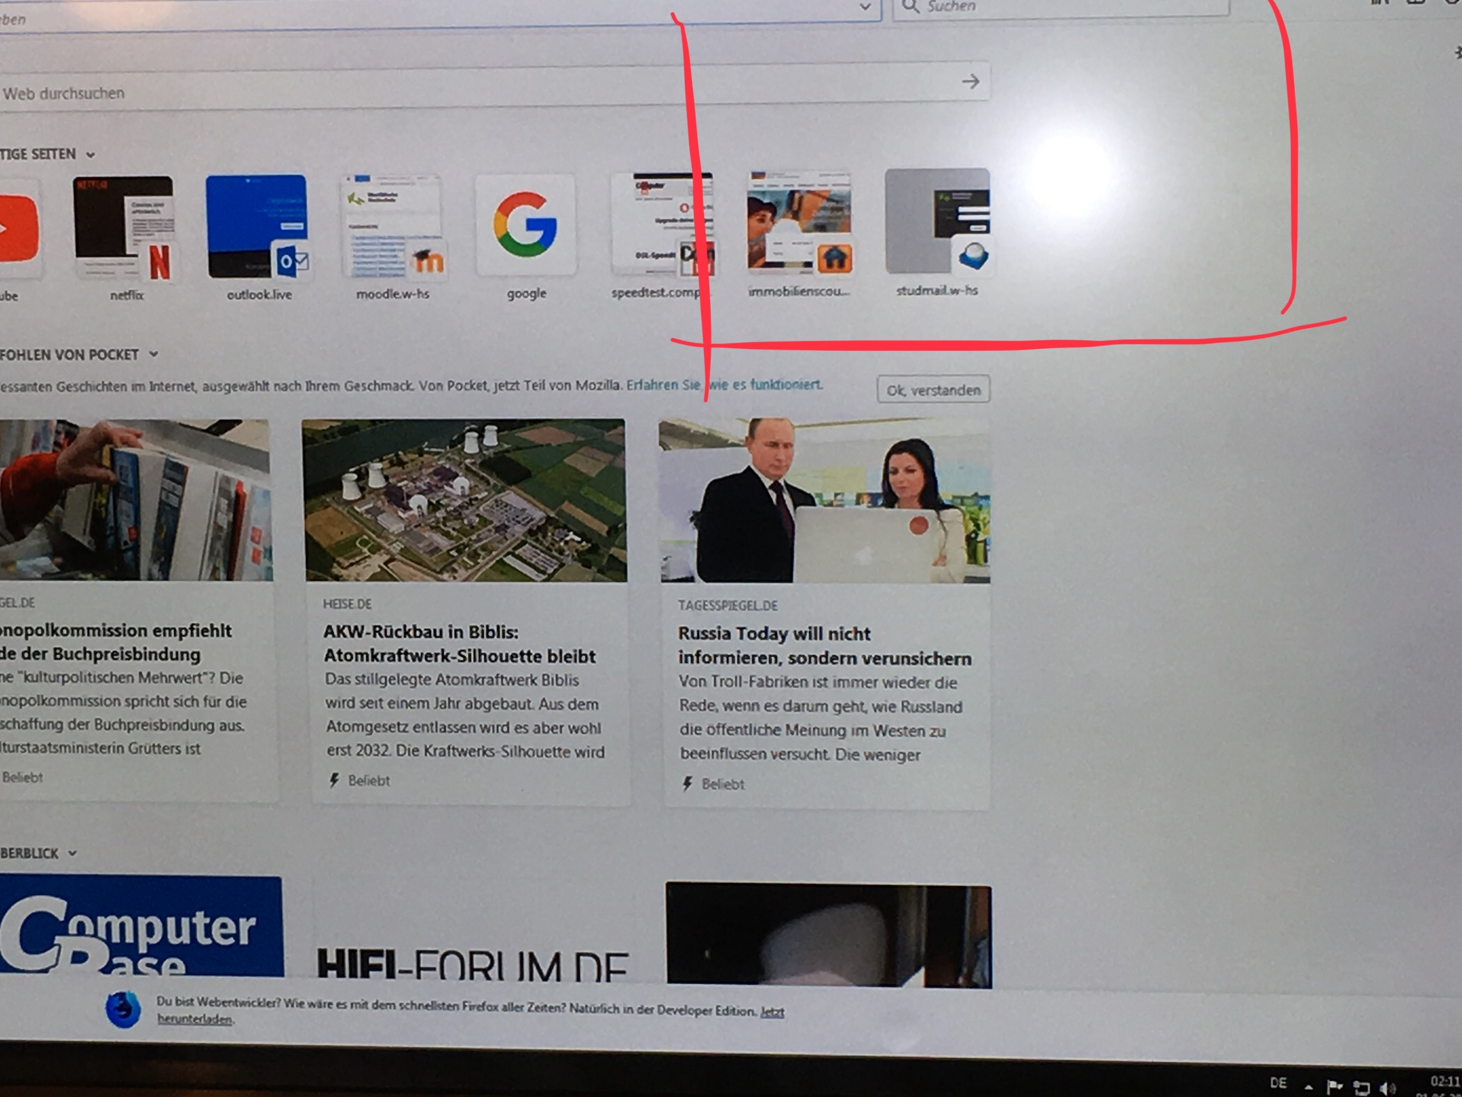Image resolution: width=1462 pixels, height=1097 pixels.
Task: Open the Google top site tile
Action: point(526,226)
